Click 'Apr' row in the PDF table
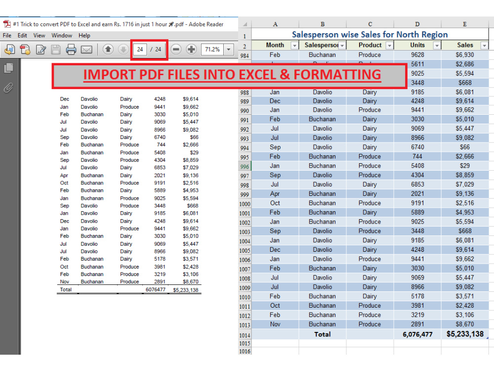This screenshot has height=371, width=494. coord(129,176)
